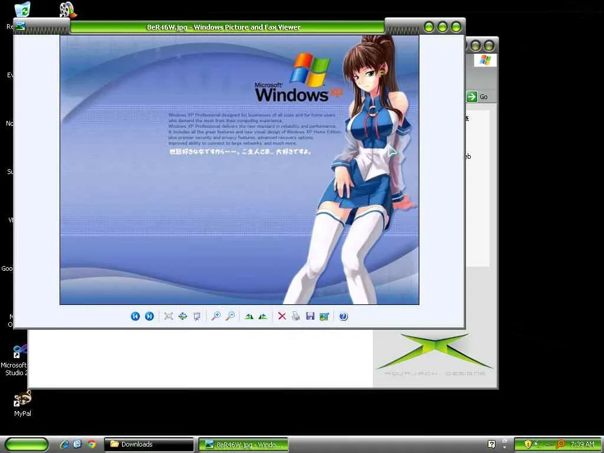The width and height of the screenshot is (604, 453).
Task: Zoom in on the picture
Action: point(216,316)
